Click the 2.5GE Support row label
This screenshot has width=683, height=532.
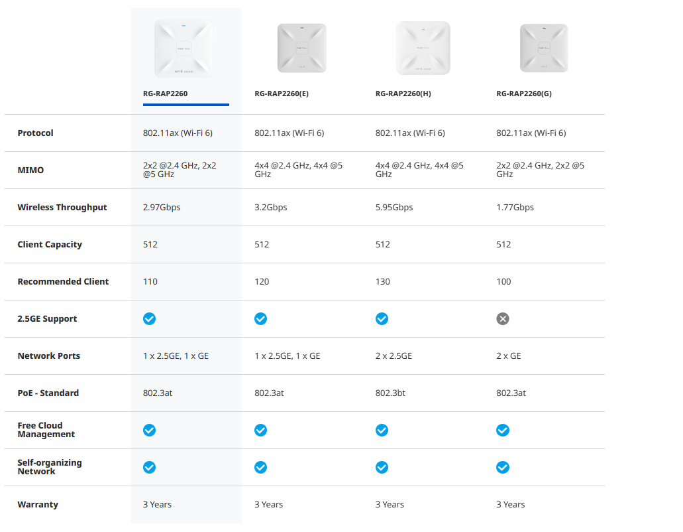47,319
